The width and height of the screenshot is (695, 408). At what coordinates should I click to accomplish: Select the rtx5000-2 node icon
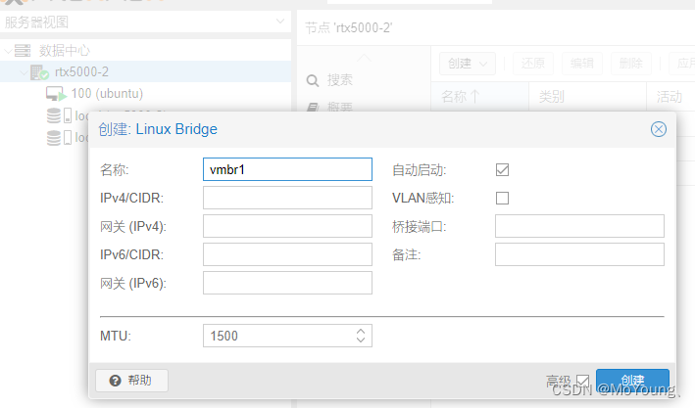pyautogui.click(x=39, y=72)
